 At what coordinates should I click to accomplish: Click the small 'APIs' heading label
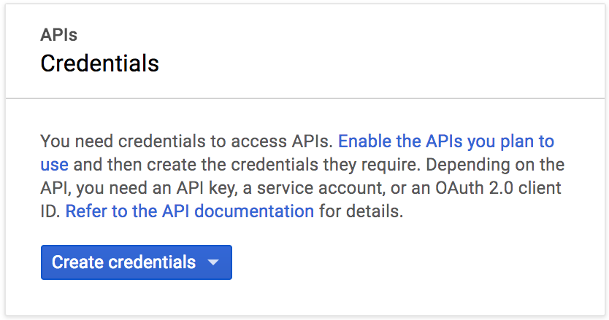click(x=59, y=35)
